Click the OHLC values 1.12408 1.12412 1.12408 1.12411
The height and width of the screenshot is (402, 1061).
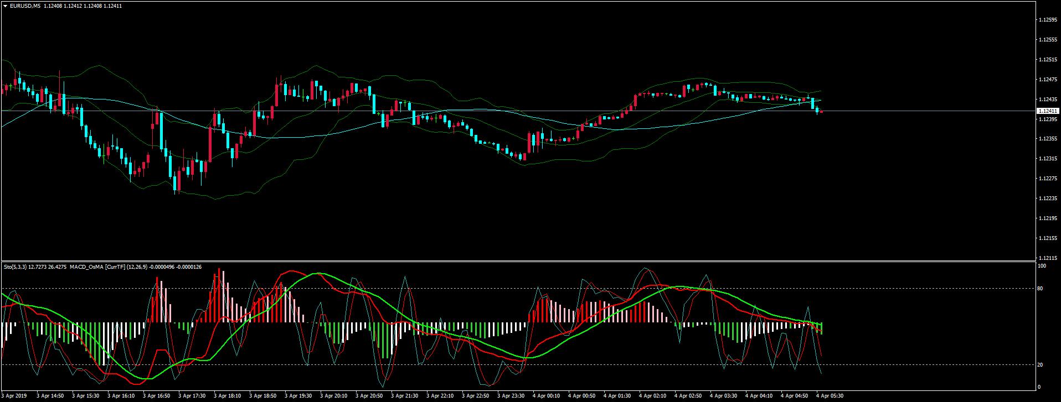tap(83, 6)
